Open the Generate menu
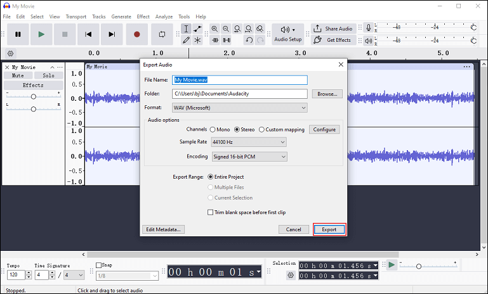The width and height of the screenshot is (488, 294). coord(121,16)
